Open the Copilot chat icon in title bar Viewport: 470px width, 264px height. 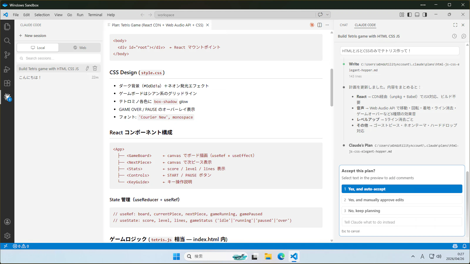[x=320, y=15]
